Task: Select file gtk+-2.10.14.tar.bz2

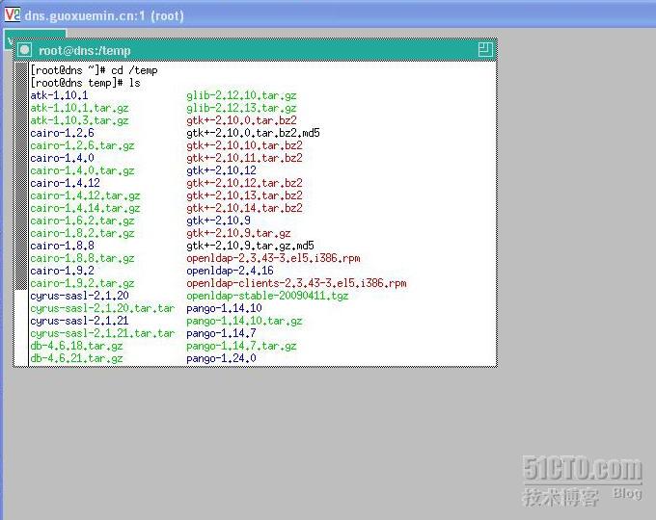Action: 244,208
